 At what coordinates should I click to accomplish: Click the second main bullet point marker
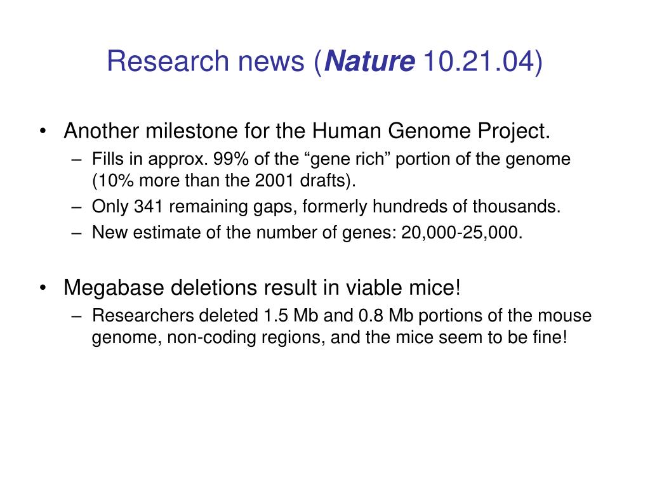point(43,288)
